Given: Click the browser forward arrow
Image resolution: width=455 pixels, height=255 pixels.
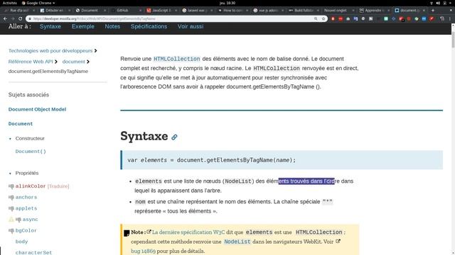Looking at the screenshot, I should [13, 18].
